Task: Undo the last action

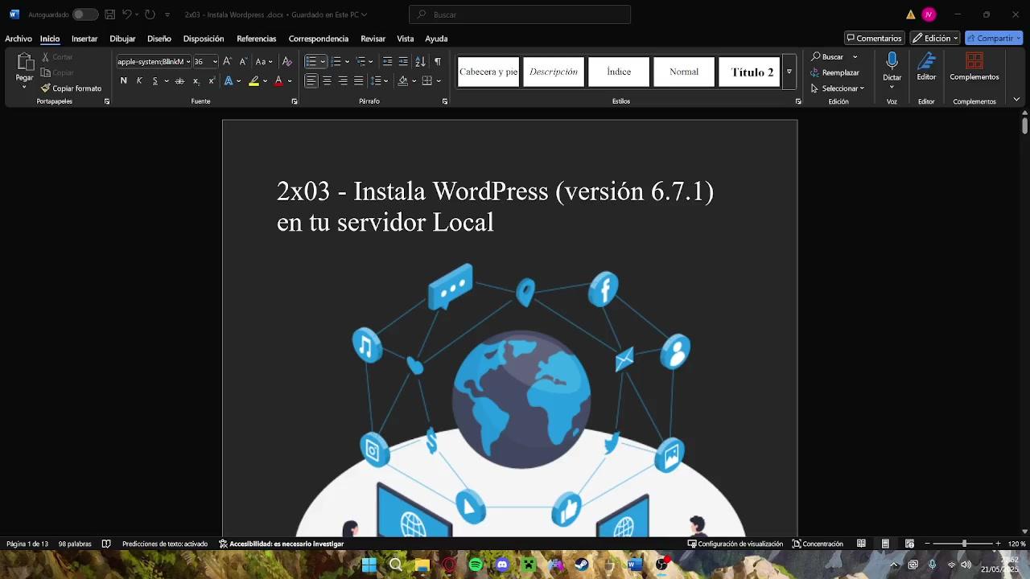Action: coord(126,14)
